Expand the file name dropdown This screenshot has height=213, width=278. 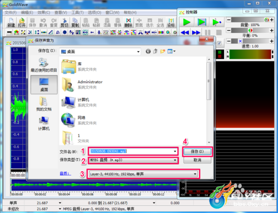click(175, 151)
